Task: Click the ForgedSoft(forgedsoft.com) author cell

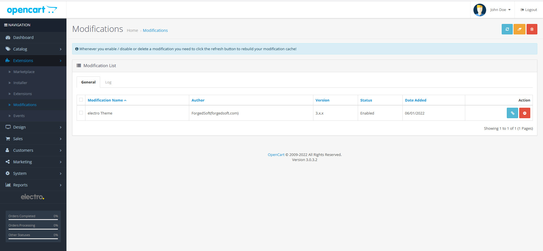Action: tap(251, 113)
